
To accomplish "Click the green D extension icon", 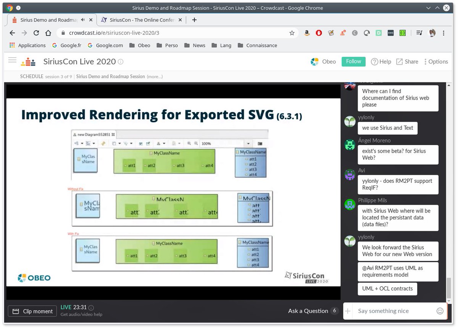I will coord(378,33).
